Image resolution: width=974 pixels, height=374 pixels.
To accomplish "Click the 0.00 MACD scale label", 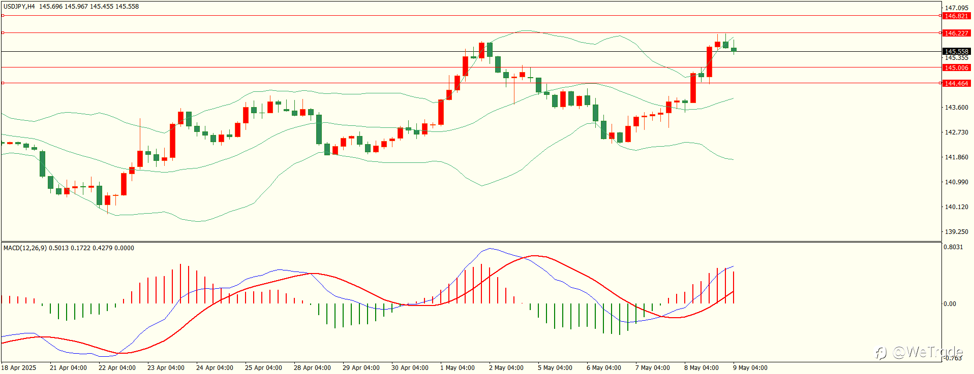I will point(950,303).
